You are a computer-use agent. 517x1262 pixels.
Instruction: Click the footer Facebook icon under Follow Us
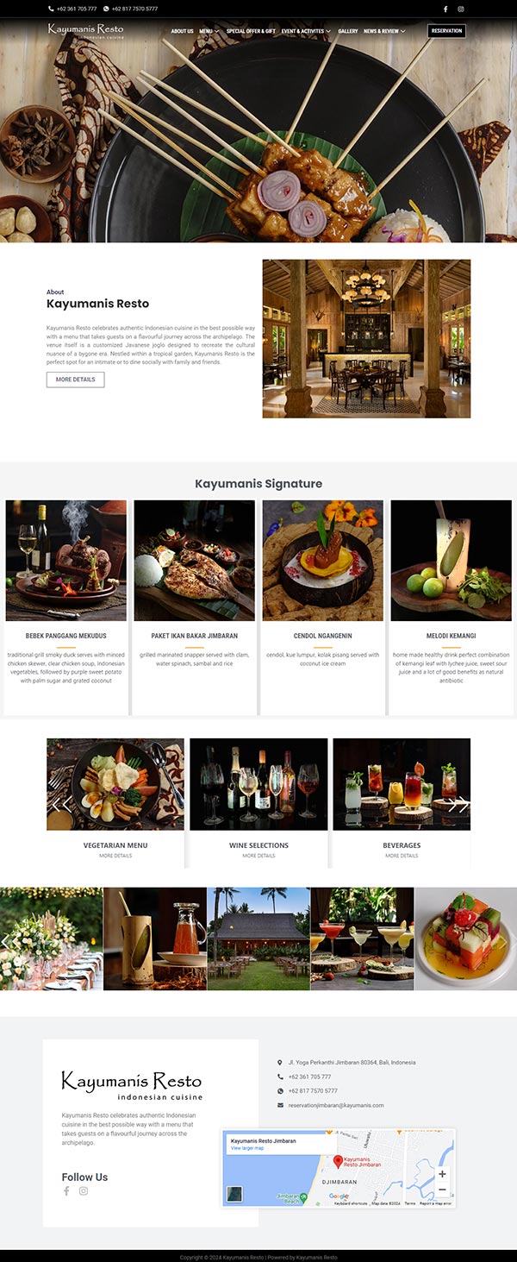click(66, 1190)
